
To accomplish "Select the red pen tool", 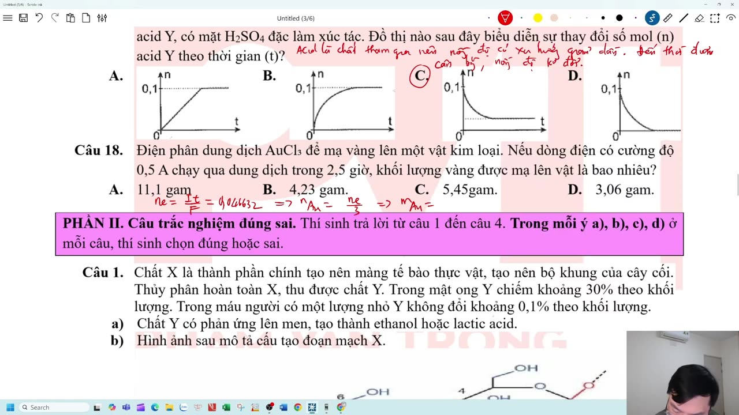I will 505,18.
